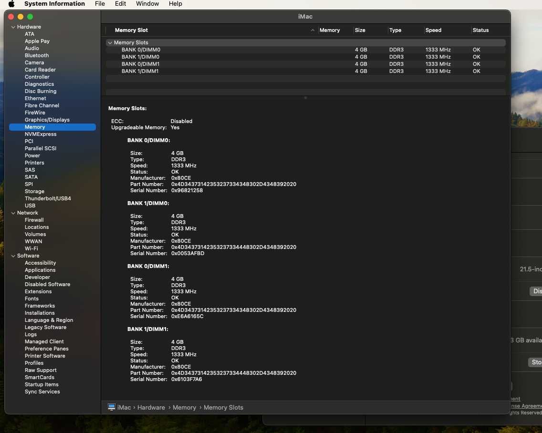Open the Help menu
542x433 pixels.
pyautogui.click(x=175, y=4)
